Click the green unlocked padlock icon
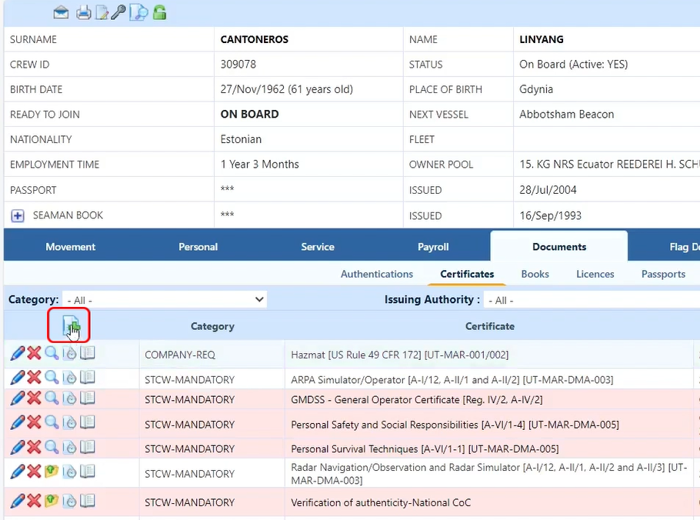Screen dimensions: 700x520 159,12
